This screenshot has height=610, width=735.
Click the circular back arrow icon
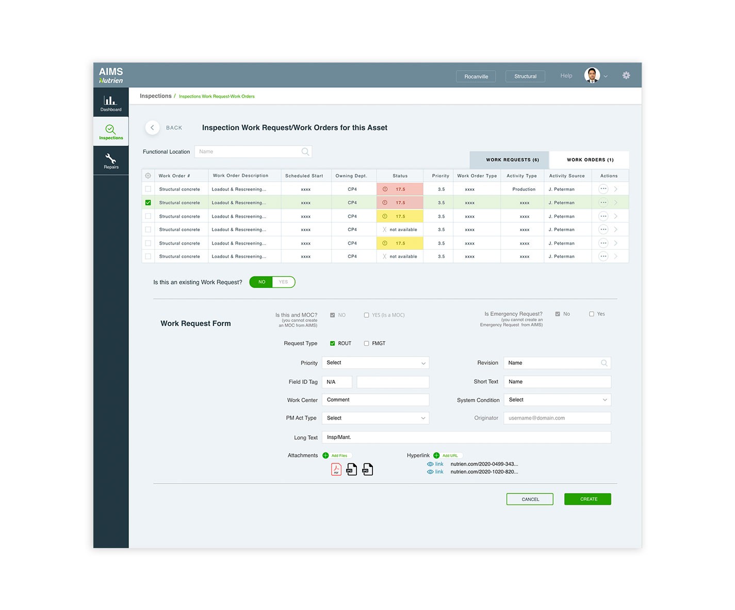[x=152, y=127]
